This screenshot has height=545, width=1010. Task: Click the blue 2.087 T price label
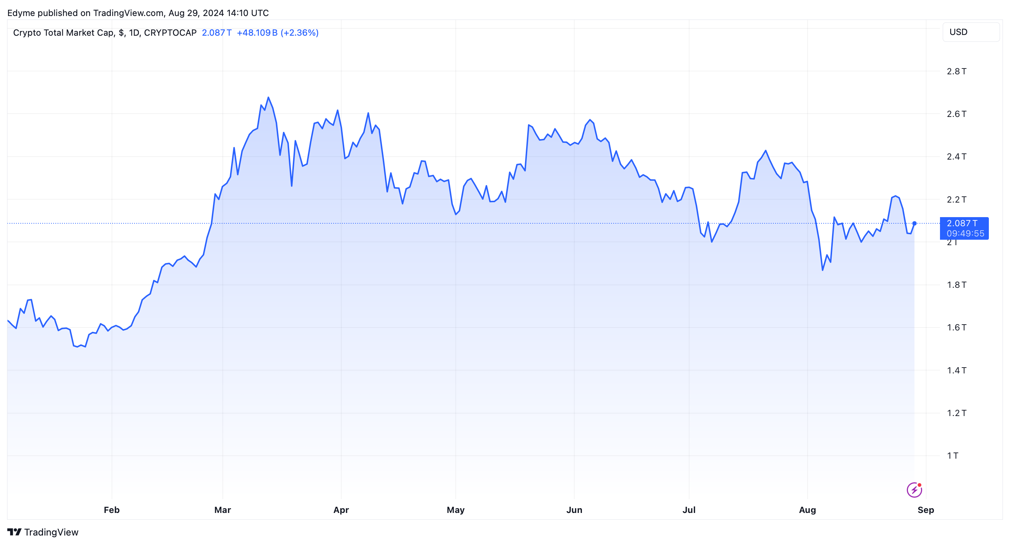click(962, 223)
